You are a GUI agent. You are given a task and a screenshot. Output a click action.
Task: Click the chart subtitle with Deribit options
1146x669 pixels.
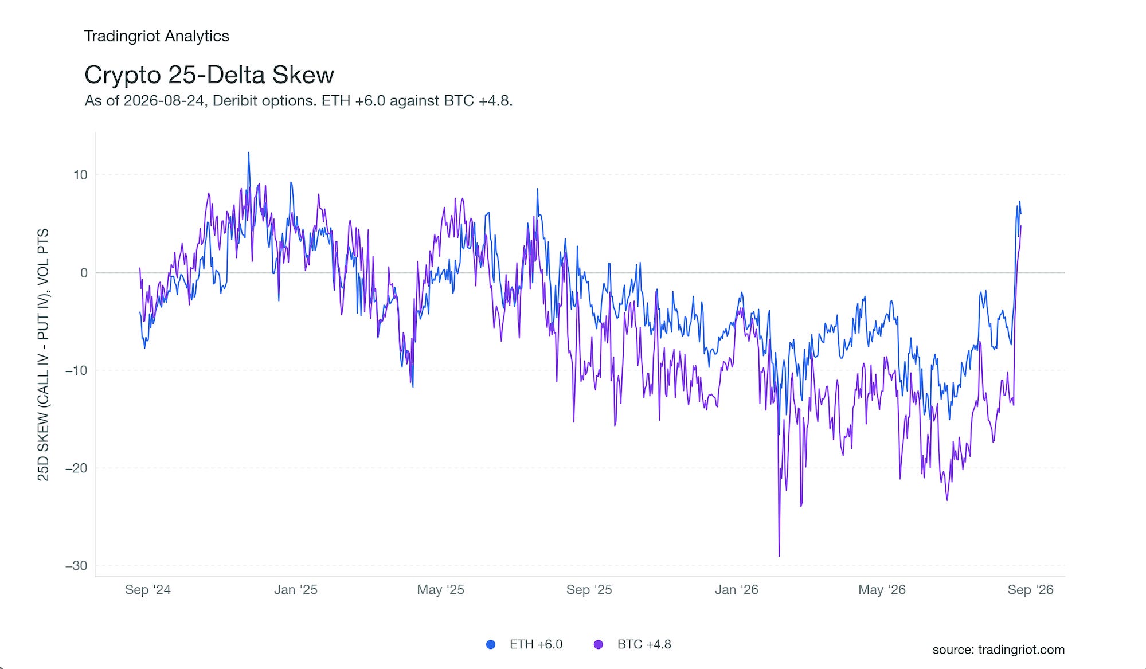pyautogui.click(x=299, y=101)
